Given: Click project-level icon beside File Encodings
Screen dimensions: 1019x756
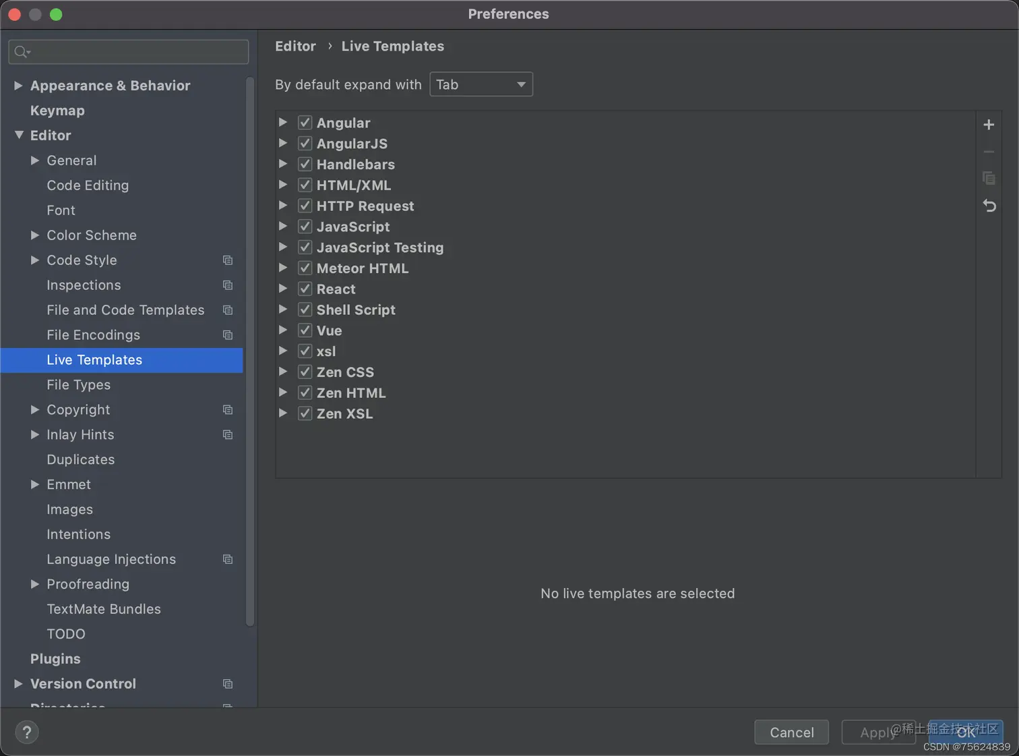Looking at the screenshot, I should [x=228, y=335].
